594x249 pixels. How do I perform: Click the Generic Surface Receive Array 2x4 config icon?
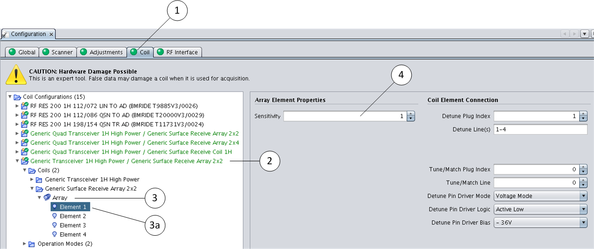(x=25, y=142)
